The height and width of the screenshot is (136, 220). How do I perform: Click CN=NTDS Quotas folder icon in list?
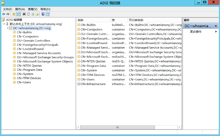point(78,61)
